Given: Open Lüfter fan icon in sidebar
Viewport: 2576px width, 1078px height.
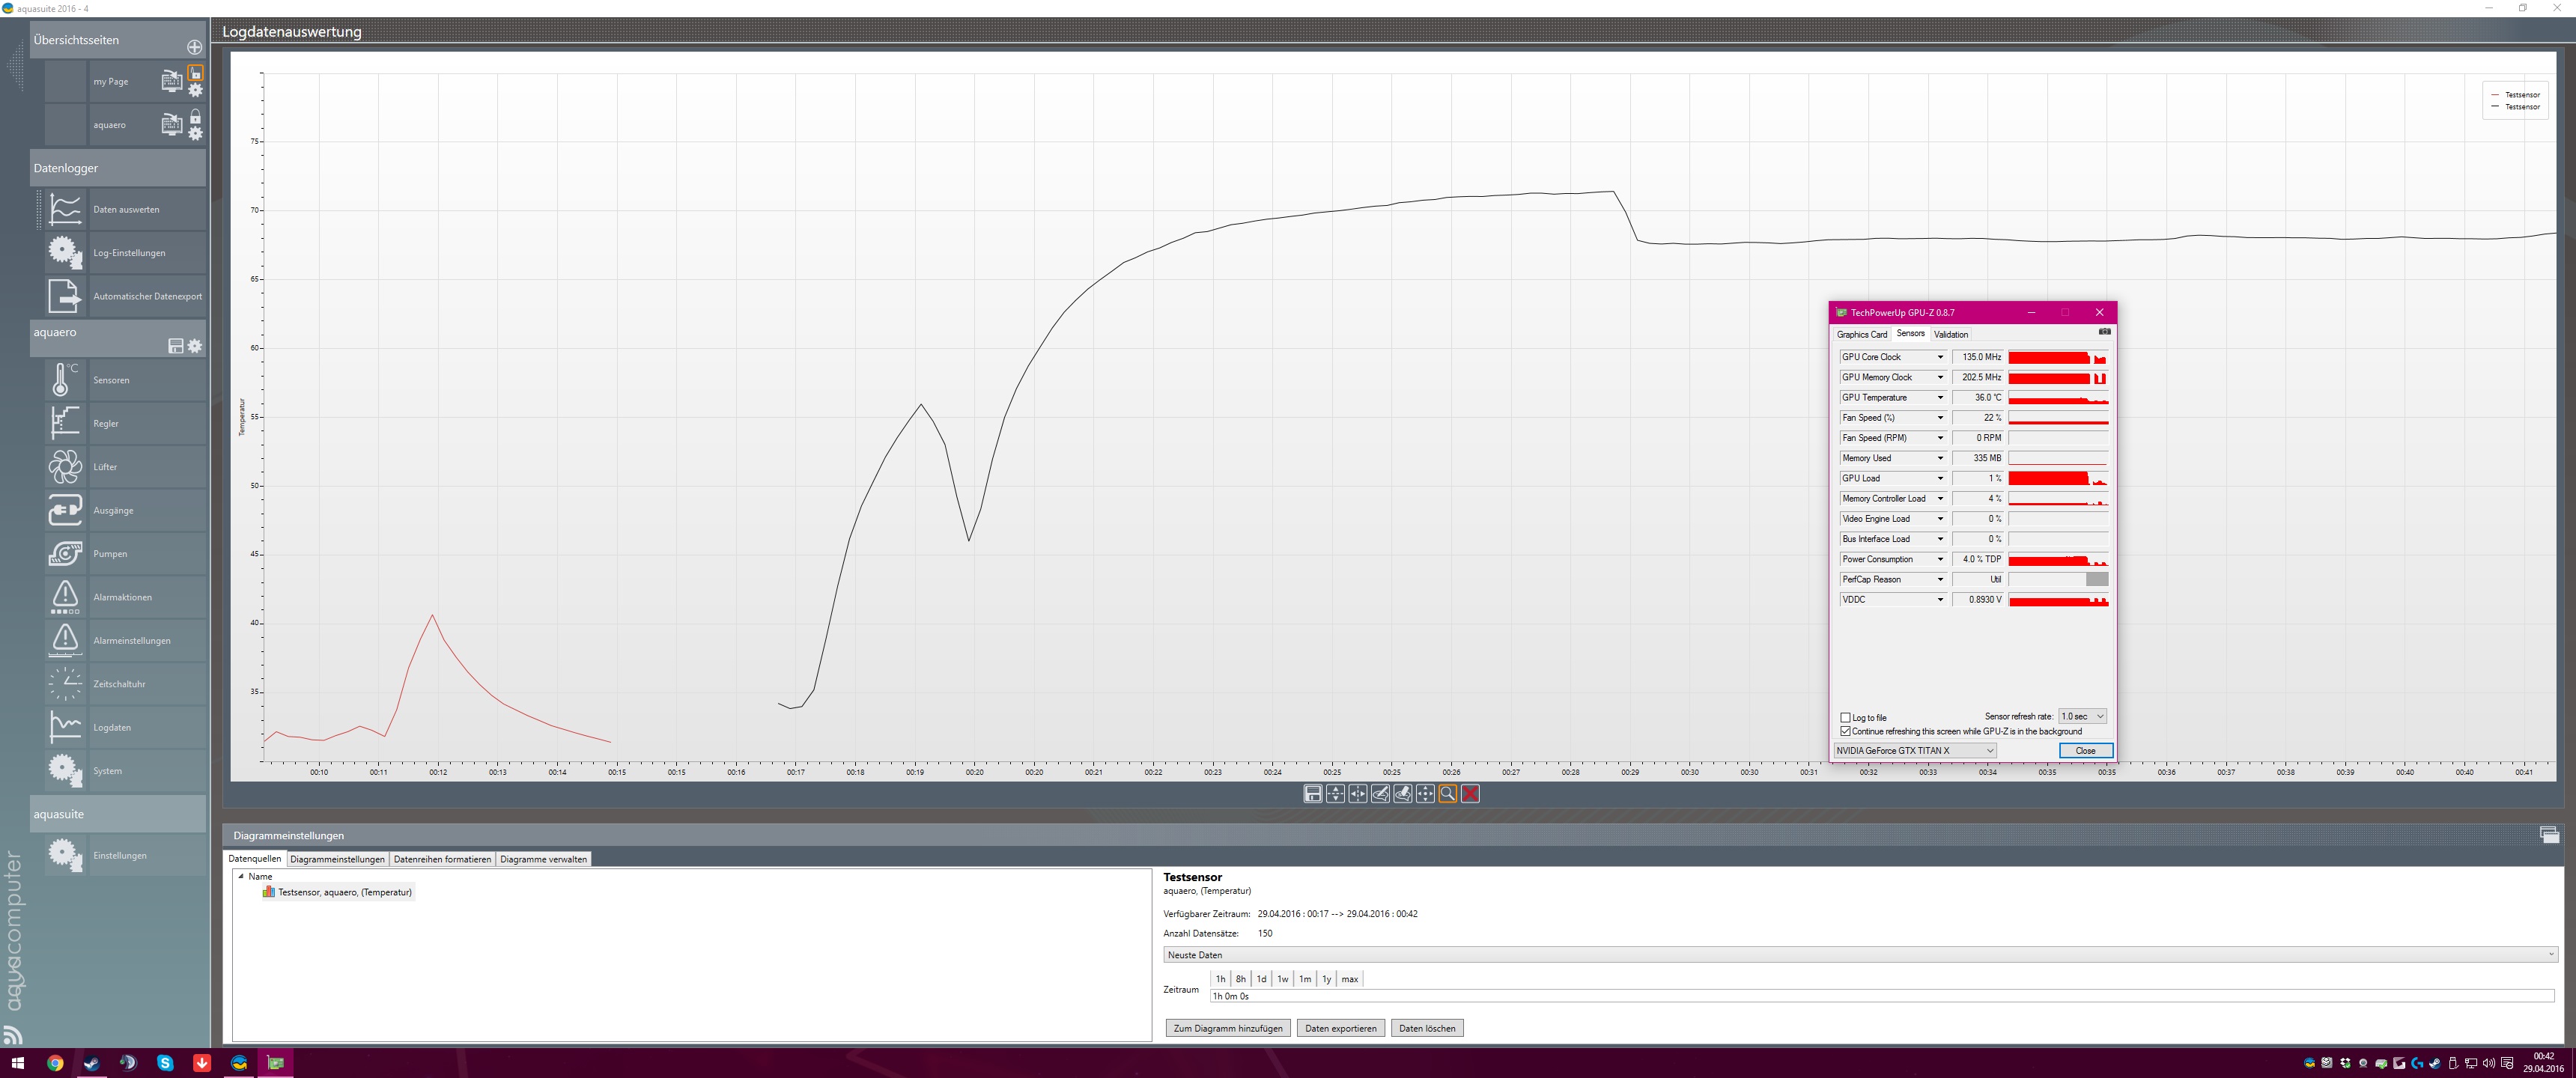Looking at the screenshot, I should coord(65,467).
